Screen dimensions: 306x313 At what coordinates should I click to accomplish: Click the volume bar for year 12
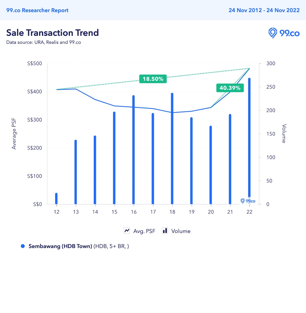click(x=56, y=198)
